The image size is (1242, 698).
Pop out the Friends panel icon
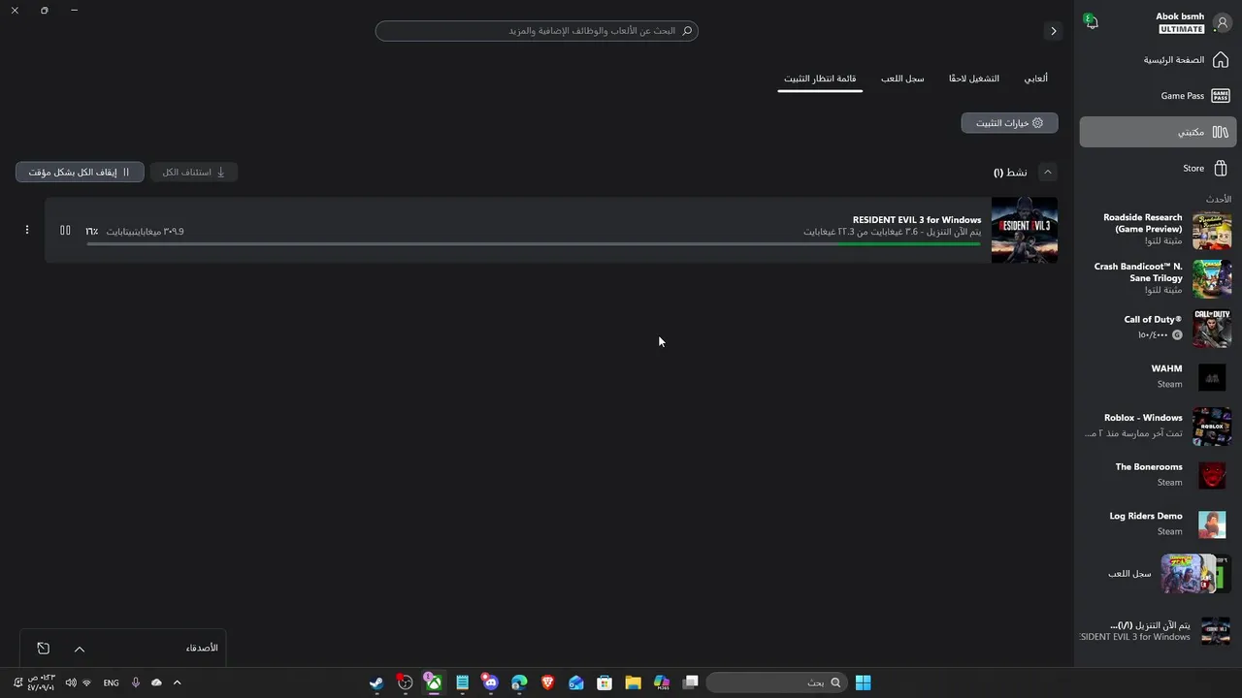click(x=44, y=649)
